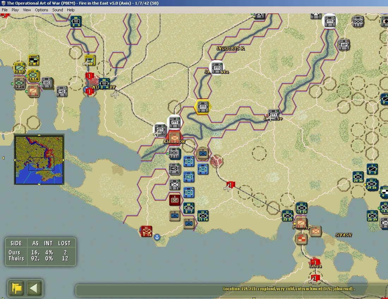Select the SEC security unit 5 9
Image resolution: width=388 pixels, height=299 pixels.
click(47, 83)
